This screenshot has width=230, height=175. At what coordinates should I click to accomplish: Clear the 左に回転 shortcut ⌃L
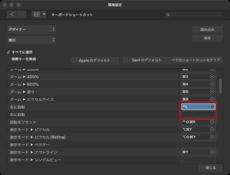coord(212,107)
